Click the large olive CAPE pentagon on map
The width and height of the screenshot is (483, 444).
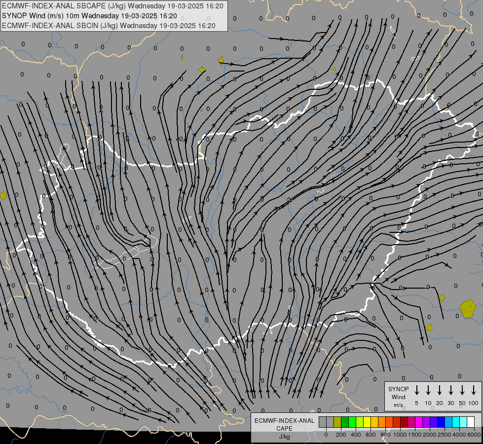[468, 308]
